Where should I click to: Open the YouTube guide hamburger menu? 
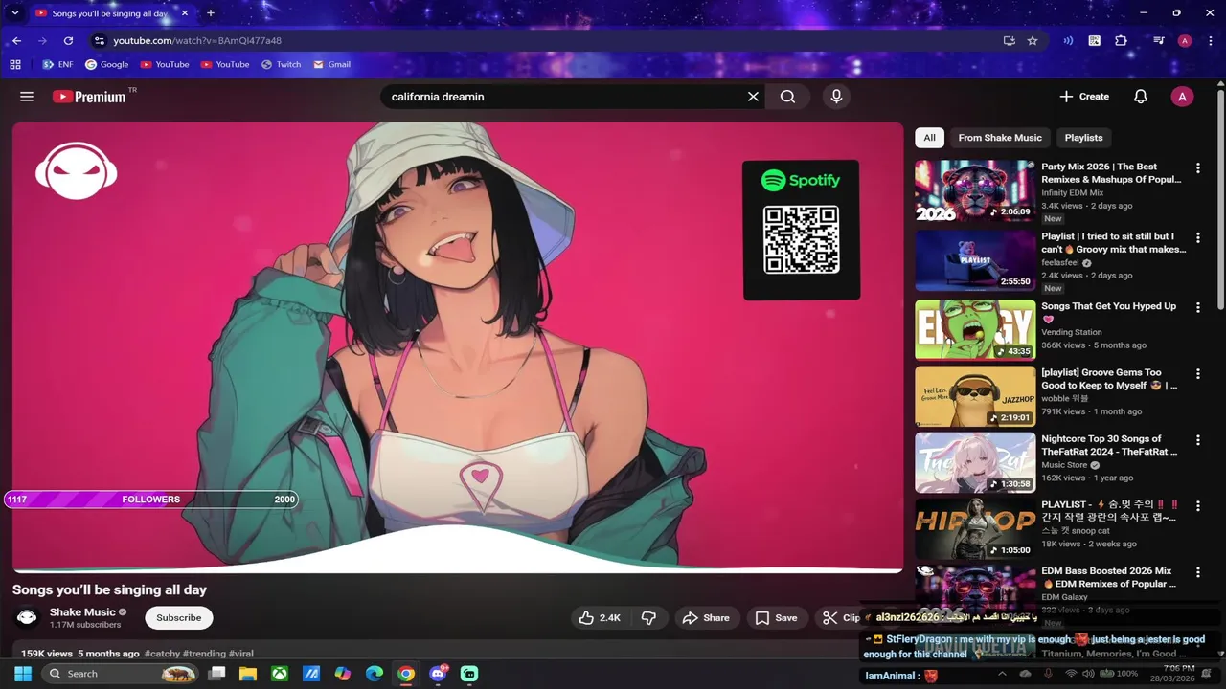[27, 97]
